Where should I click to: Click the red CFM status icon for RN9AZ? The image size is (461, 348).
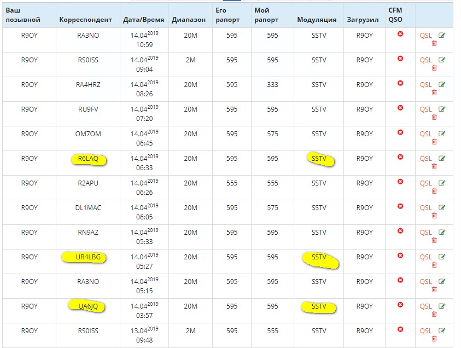400,231
